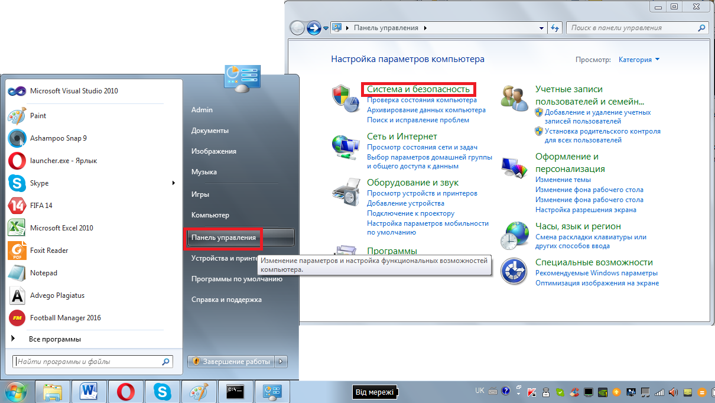The width and height of the screenshot is (715, 403).
Task: Open the Skype taskbar icon
Action: (162, 392)
